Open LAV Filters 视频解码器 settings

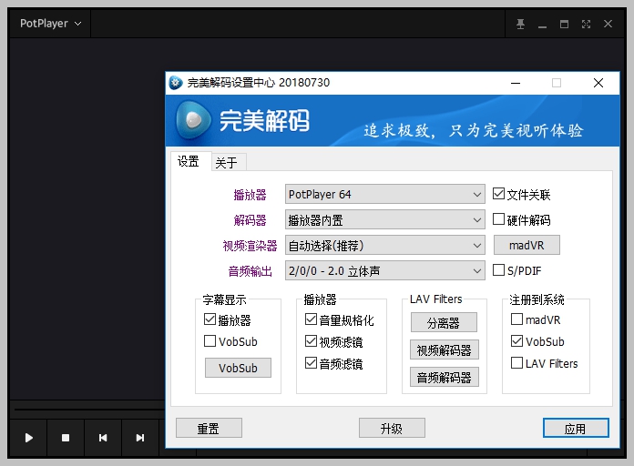coord(444,350)
